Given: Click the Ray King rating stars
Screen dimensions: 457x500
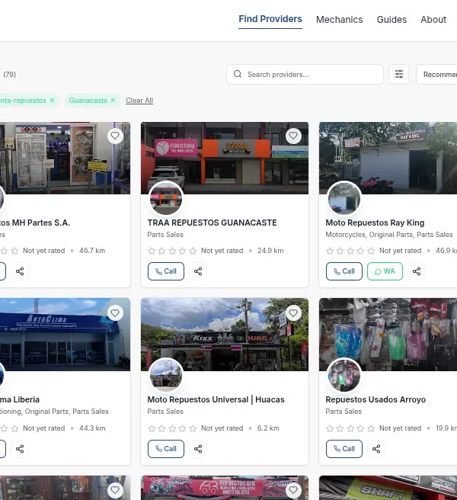Looking at the screenshot, I should [350, 251].
